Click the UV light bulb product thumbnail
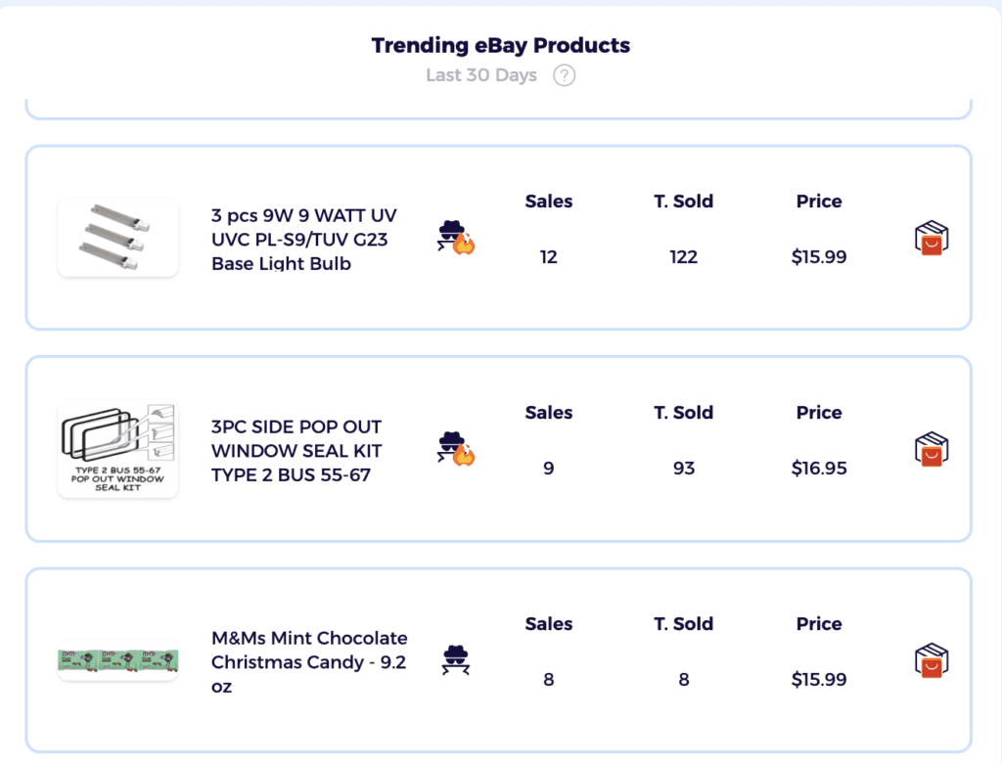1002x764 pixels. 117,237
